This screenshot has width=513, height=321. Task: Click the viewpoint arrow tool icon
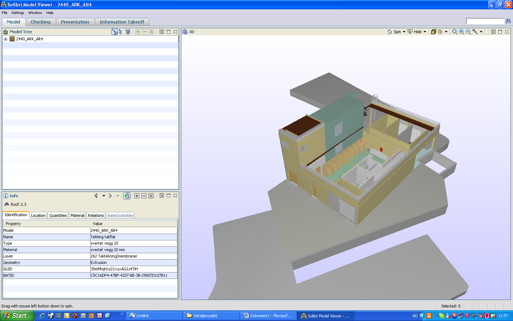click(475, 32)
